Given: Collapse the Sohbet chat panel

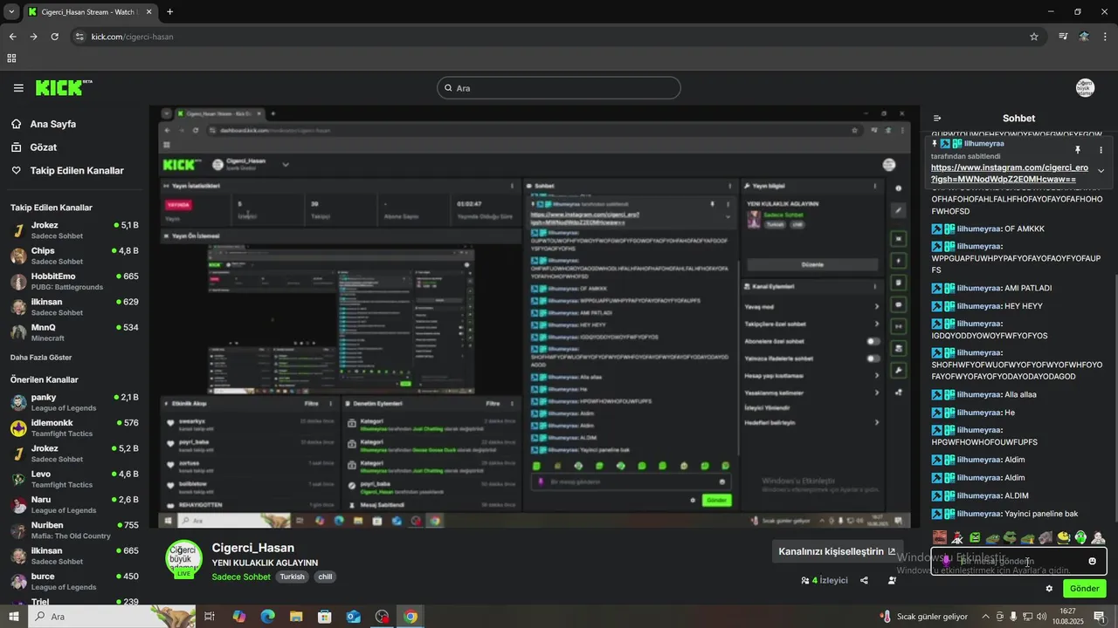Looking at the screenshot, I should click(937, 119).
